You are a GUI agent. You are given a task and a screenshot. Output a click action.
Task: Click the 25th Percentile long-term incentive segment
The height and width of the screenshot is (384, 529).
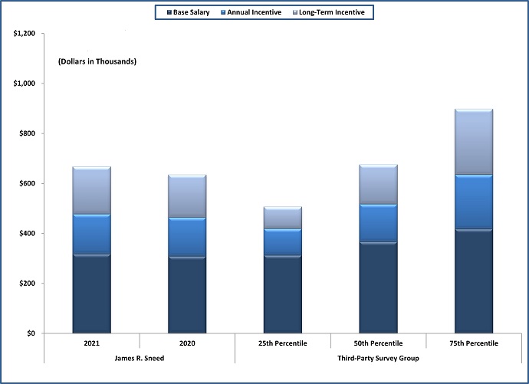coord(283,218)
